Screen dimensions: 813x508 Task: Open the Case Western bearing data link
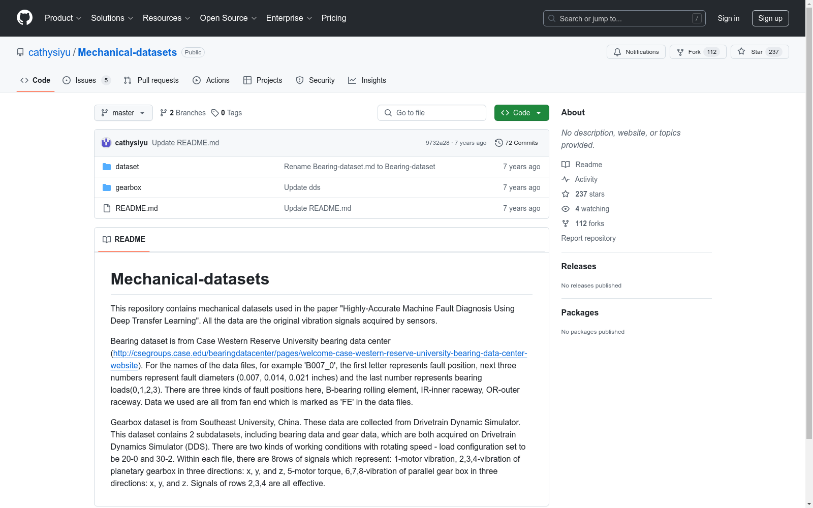click(320, 354)
